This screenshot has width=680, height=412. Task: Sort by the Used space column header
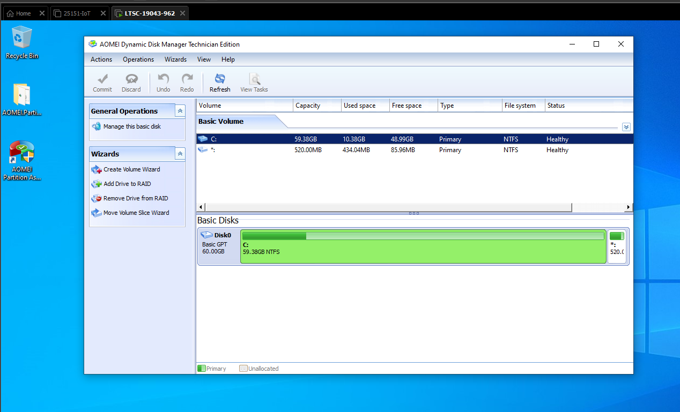pos(366,106)
